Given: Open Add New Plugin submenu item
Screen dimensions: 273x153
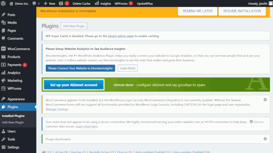Looking at the screenshot, I should 13,122.
